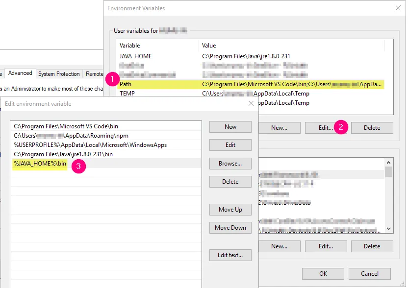Select the Path user variable row
The image size is (408, 288).
tap(251, 84)
